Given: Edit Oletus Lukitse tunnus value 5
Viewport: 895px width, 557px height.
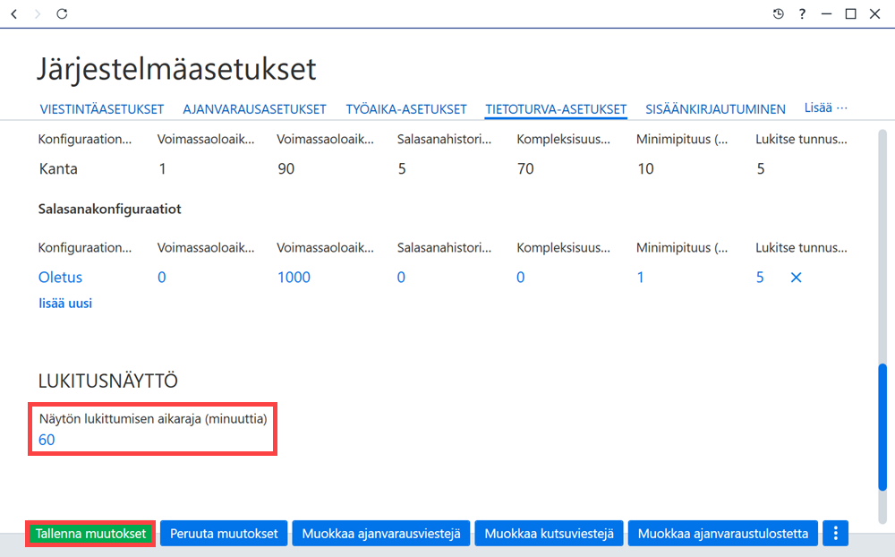Looking at the screenshot, I should point(760,278).
